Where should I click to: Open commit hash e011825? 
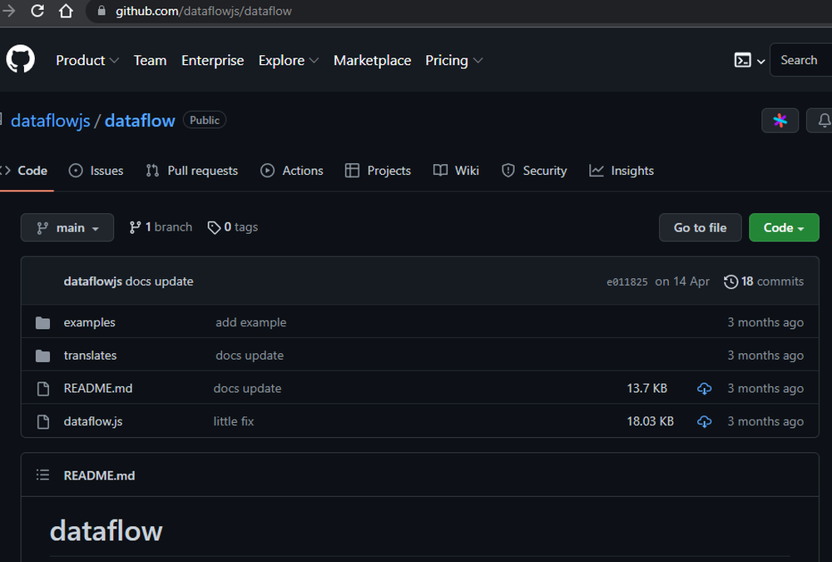[627, 282]
